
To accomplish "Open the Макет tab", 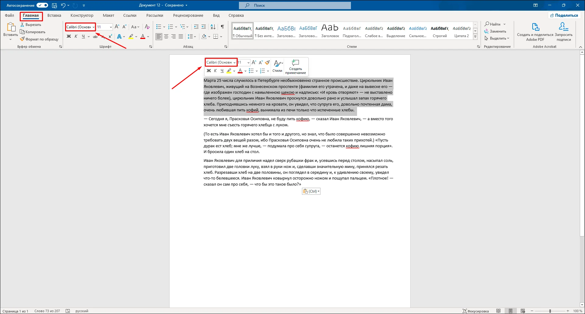I will (108, 15).
